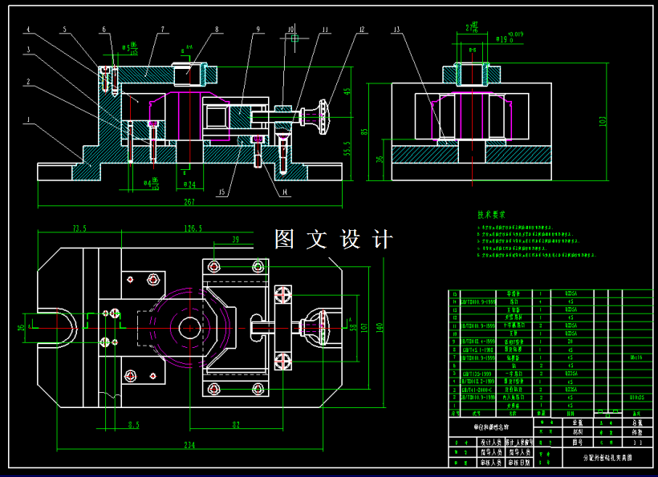Select the 267 overall length dimension

click(x=189, y=201)
